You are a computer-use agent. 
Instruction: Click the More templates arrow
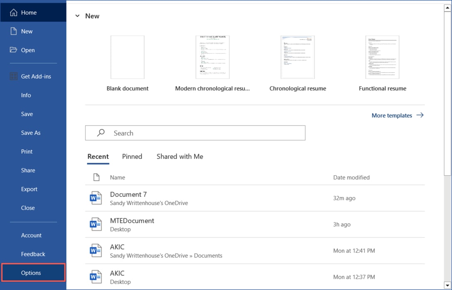[x=420, y=115]
